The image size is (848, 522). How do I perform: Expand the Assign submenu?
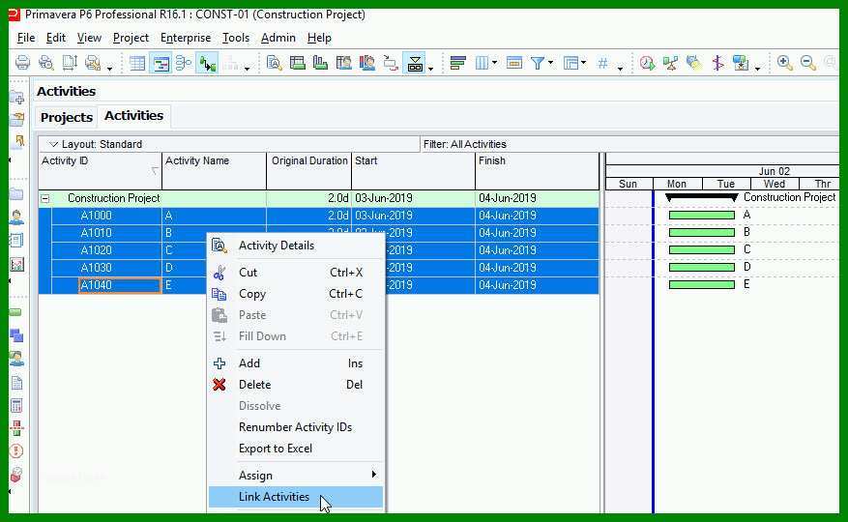click(296, 476)
